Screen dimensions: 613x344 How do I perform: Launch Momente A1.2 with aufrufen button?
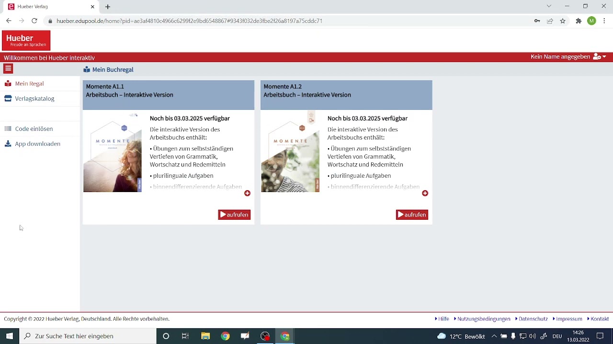(412, 215)
